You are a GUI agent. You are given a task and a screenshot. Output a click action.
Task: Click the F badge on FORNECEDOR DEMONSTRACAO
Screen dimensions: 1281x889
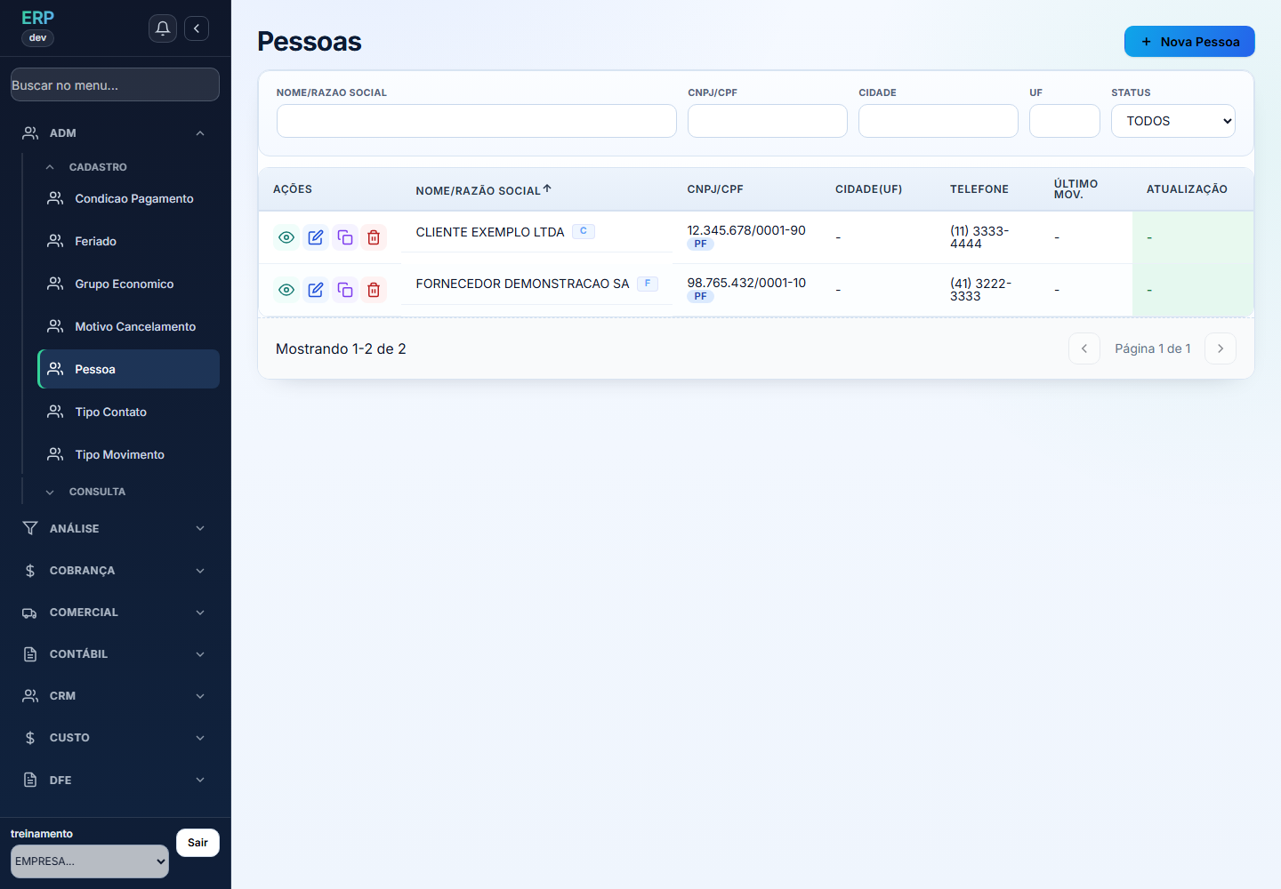coord(648,284)
